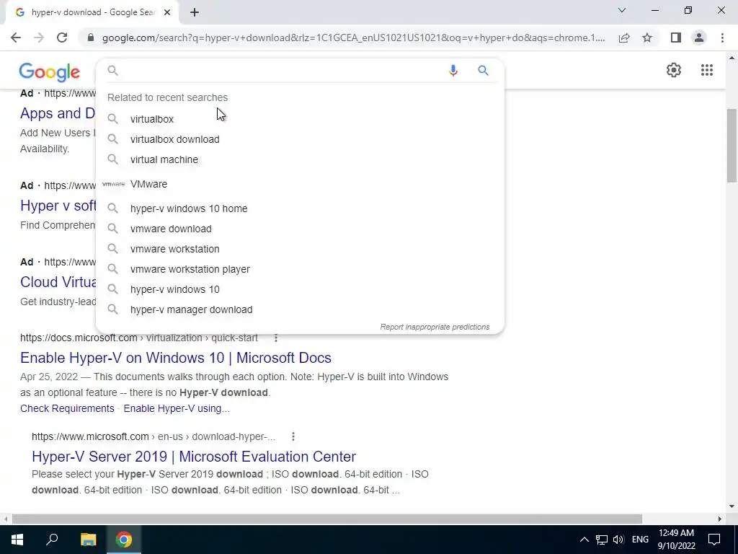Open Chrome three-dot menu
This screenshot has height=554, width=738.
[x=722, y=38]
